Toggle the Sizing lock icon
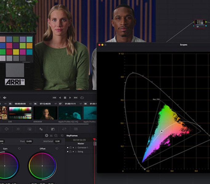Screen dimensions: 210x184 [x=70, y=151]
